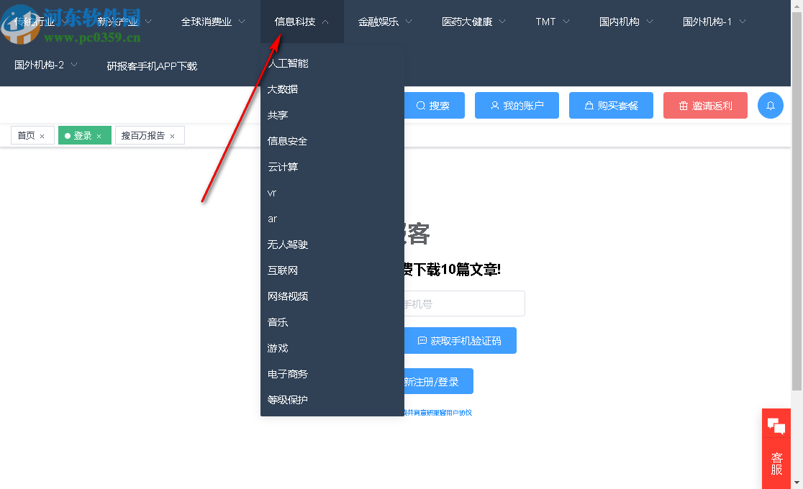The width and height of the screenshot is (803, 489).
Task: Dismiss the 首页 tag
Action: click(42, 135)
